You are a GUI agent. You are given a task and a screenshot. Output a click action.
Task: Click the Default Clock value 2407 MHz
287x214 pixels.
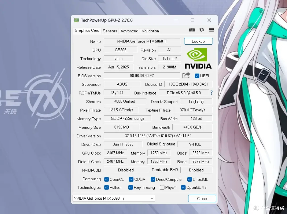pyautogui.click(x=115, y=161)
